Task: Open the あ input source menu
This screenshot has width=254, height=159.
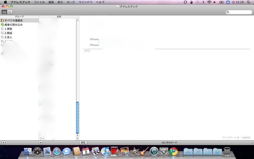Action: [x=228, y=2]
